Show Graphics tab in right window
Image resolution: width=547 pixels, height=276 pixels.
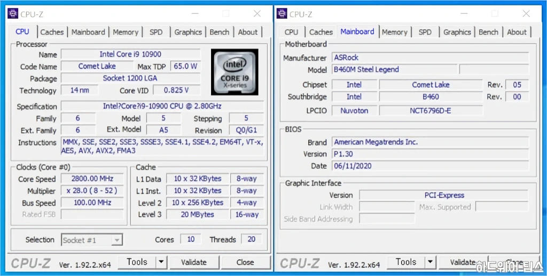coord(457,32)
